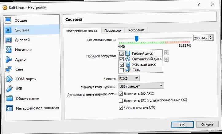Toggle the Включить I/O APIC checkbox
The width and height of the screenshot is (222, 134).
coord(121,94)
